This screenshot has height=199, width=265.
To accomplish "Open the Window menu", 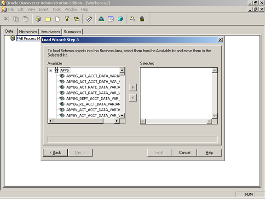I will [71, 9].
